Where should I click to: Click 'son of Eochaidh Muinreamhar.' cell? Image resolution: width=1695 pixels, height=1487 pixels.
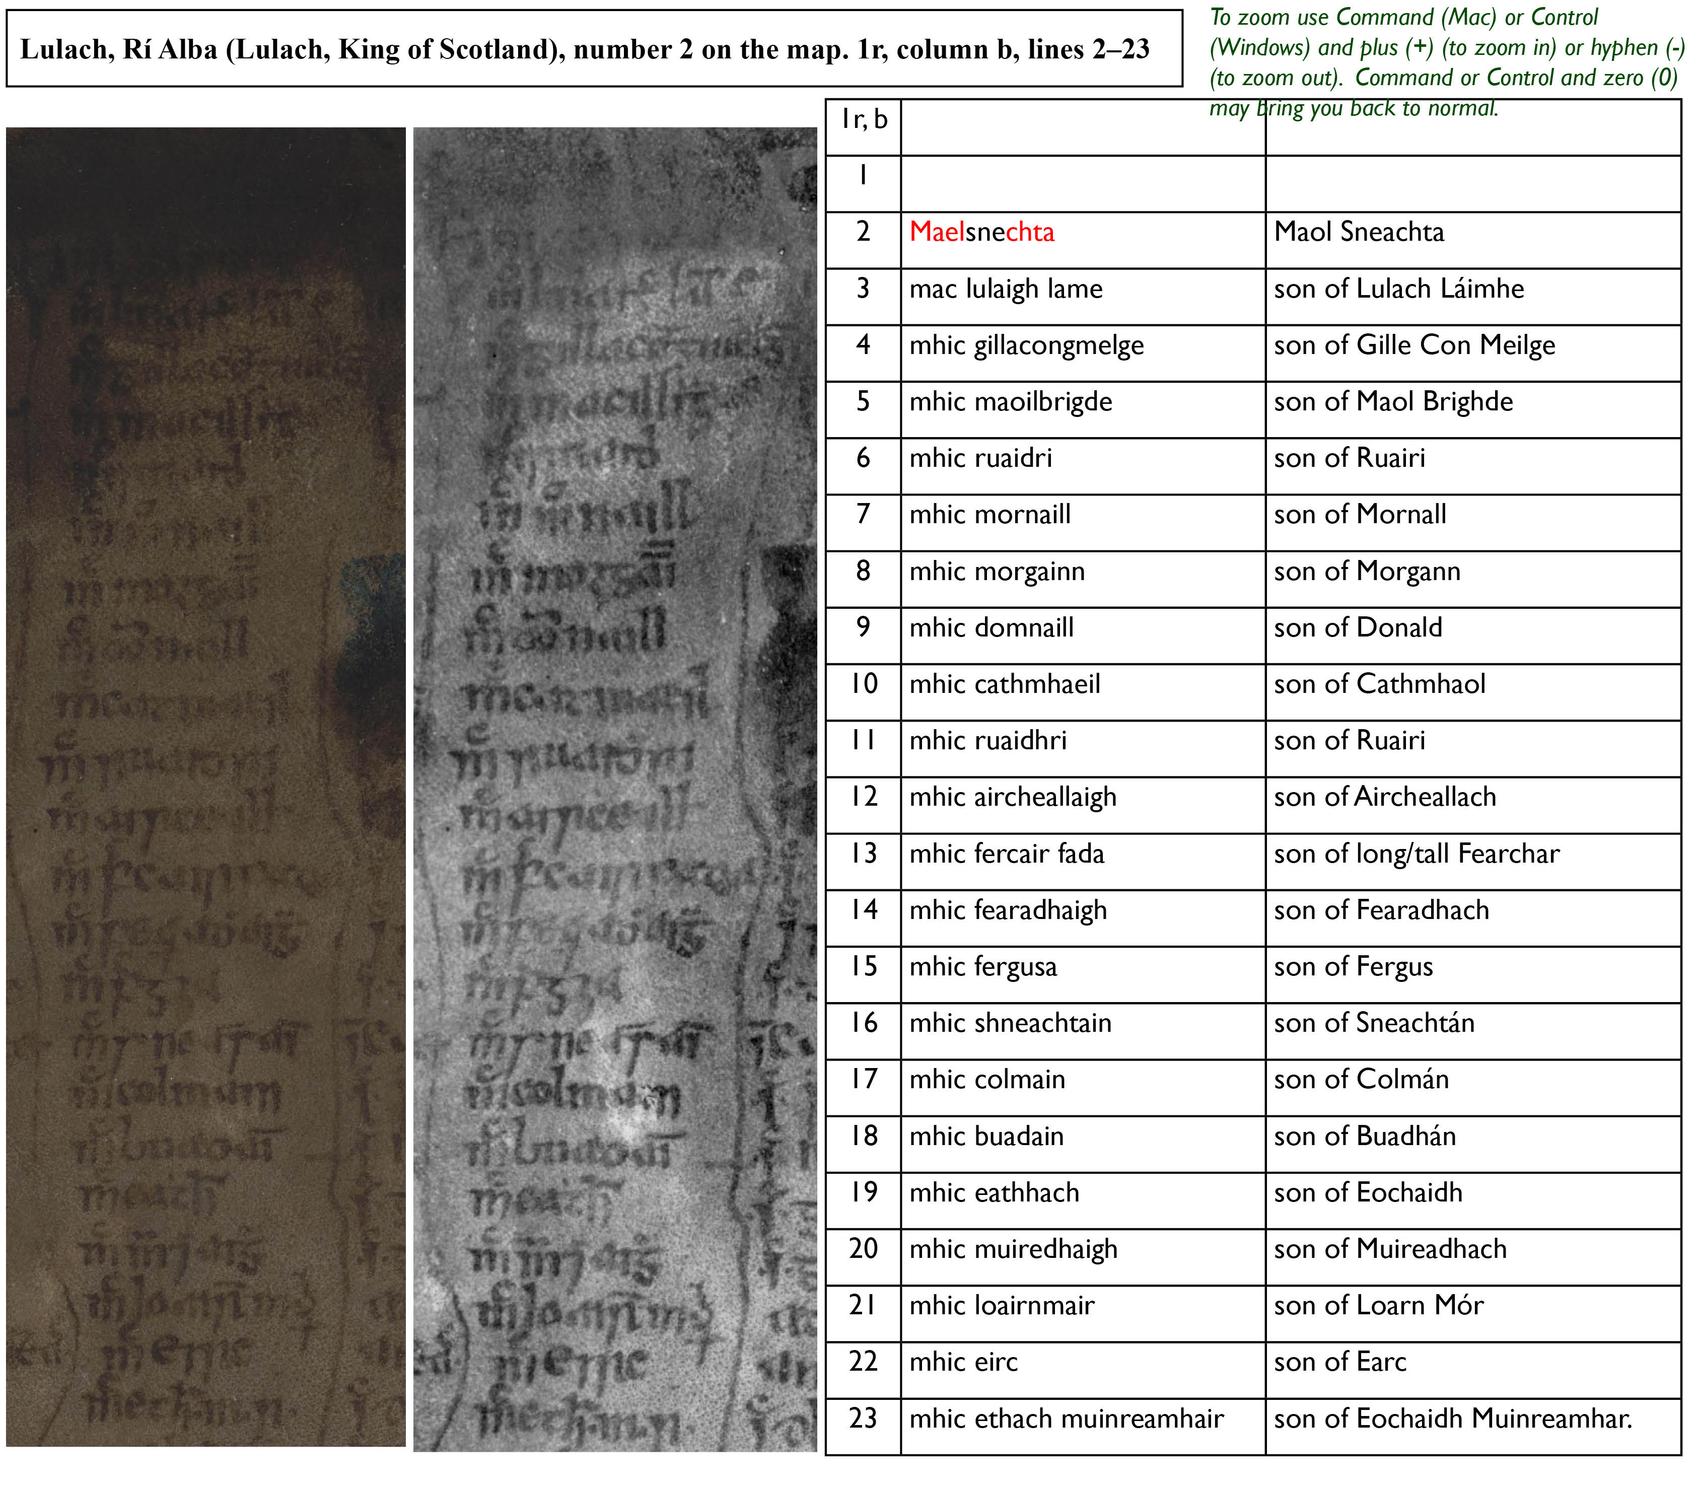coord(1473,1427)
